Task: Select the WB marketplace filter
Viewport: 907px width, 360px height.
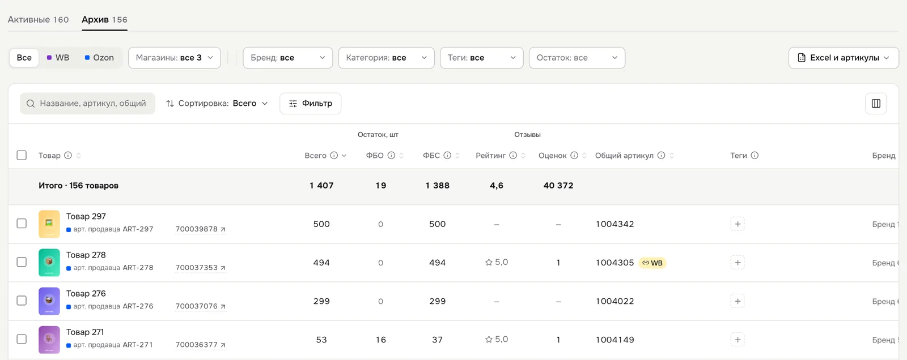Action: pyautogui.click(x=58, y=58)
